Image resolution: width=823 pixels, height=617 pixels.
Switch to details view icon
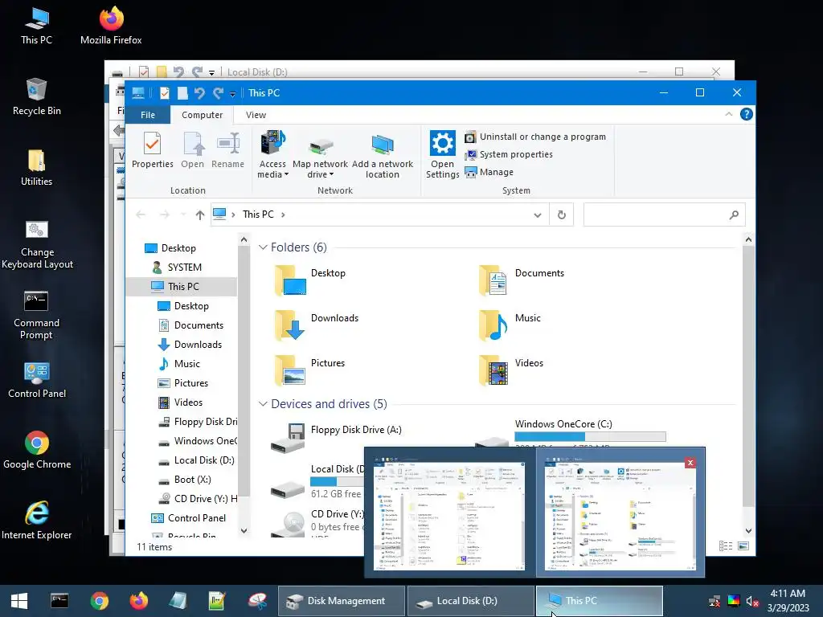pos(726,546)
